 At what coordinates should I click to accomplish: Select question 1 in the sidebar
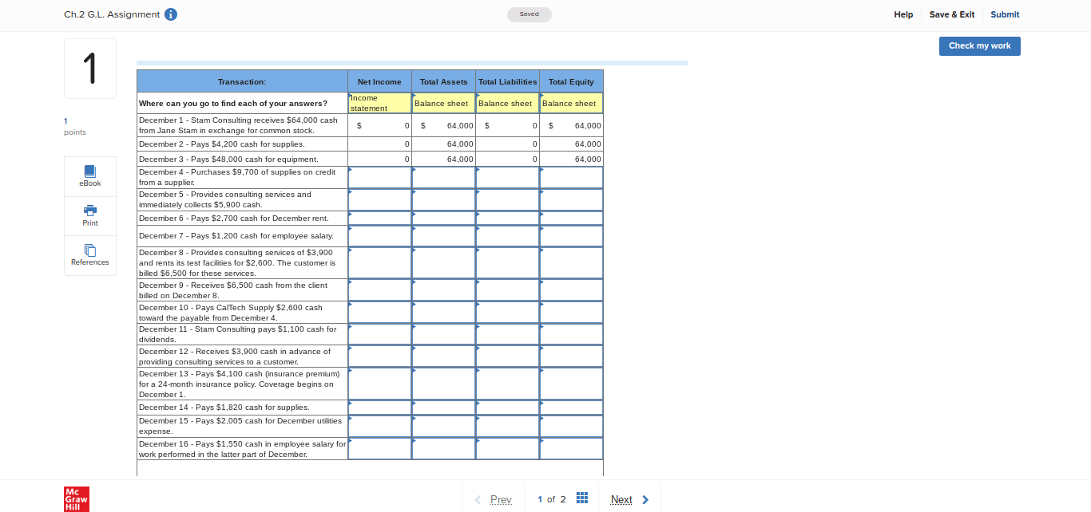tap(89, 69)
